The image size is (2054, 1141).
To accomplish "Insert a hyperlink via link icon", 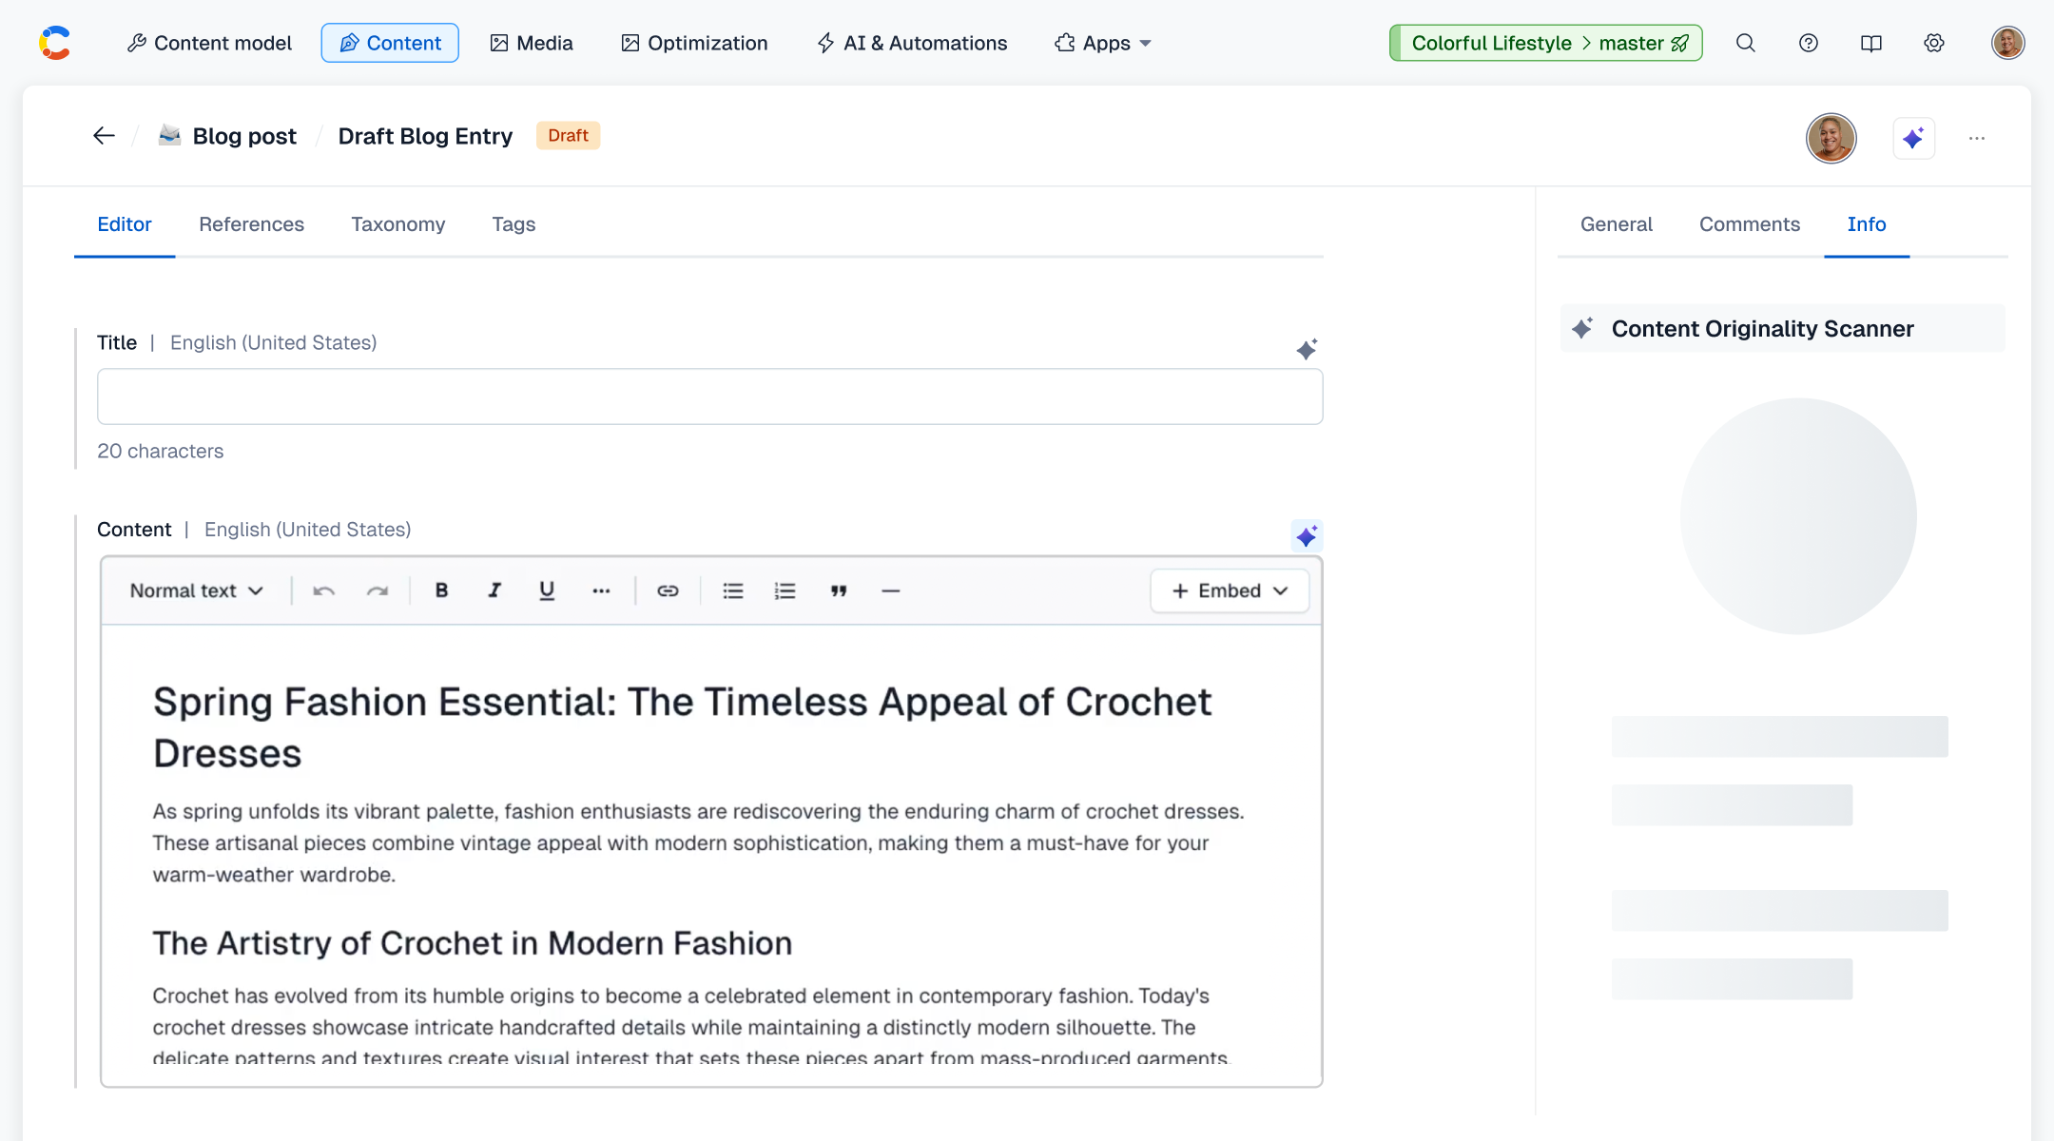I will point(668,590).
